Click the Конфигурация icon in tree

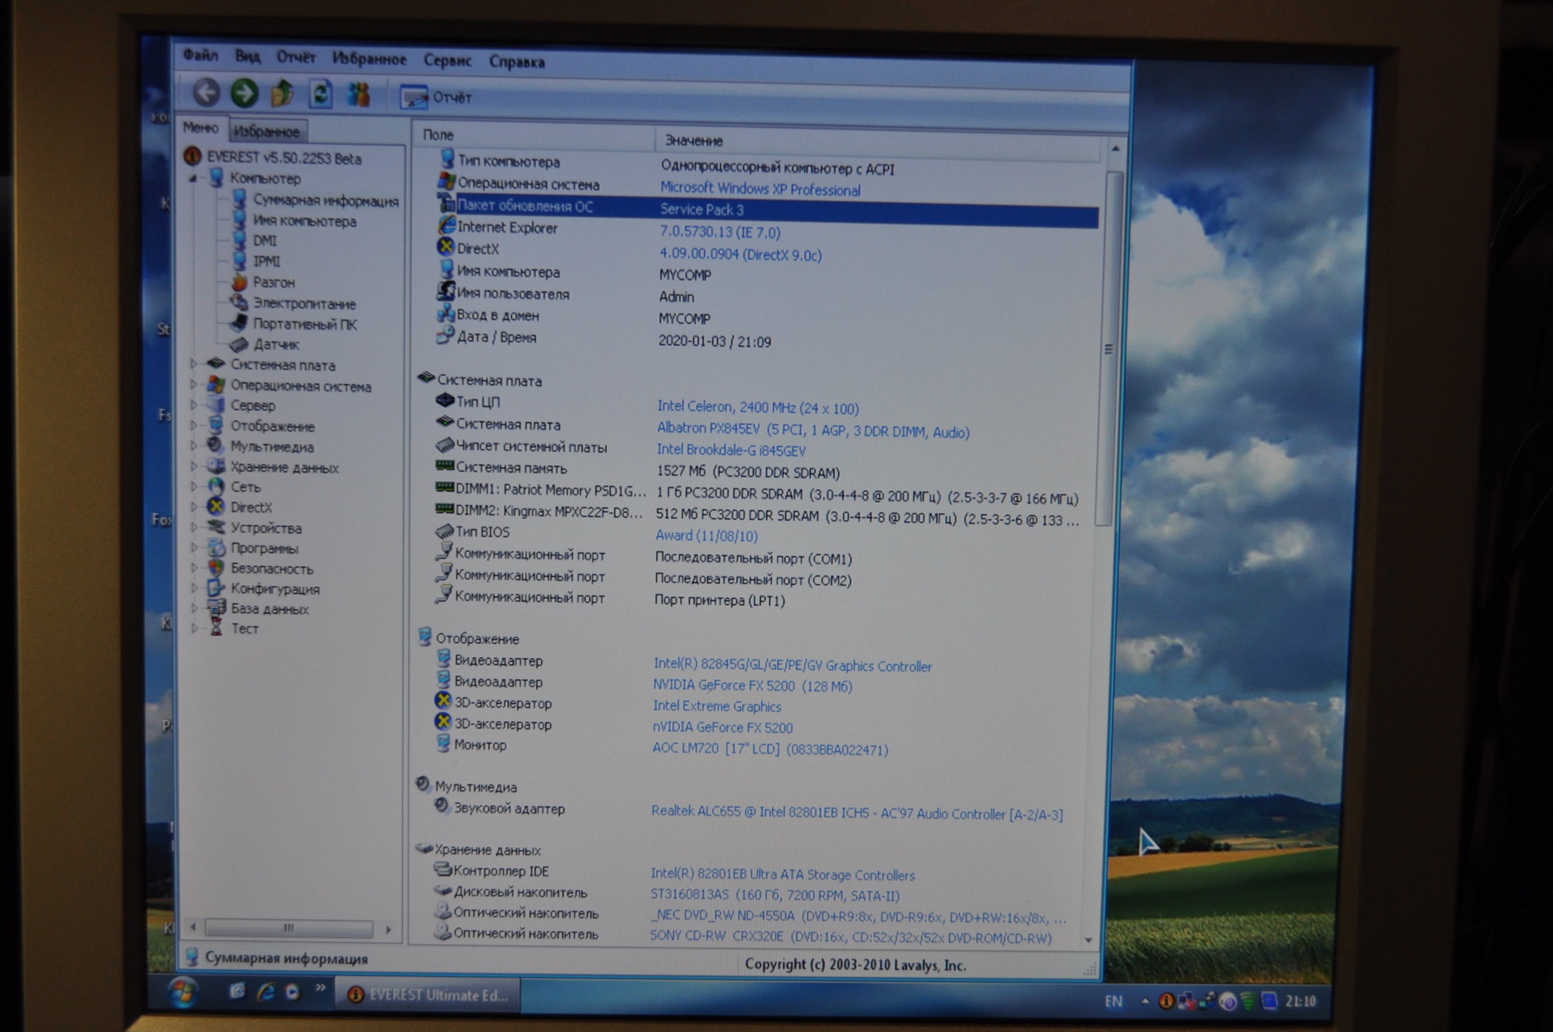point(216,588)
